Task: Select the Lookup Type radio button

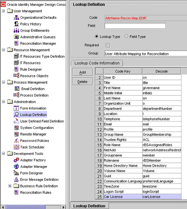Action: pos(96,36)
